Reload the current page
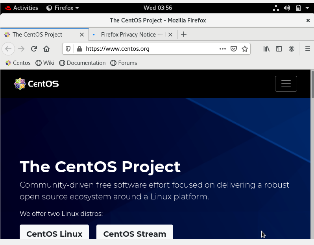The image size is (314, 245). (x=34, y=49)
